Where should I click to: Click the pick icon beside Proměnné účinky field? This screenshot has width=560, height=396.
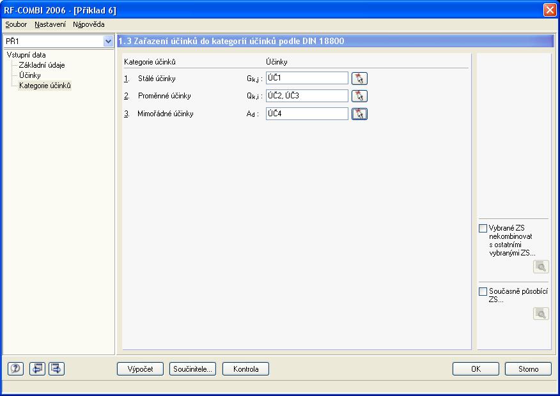(359, 96)
